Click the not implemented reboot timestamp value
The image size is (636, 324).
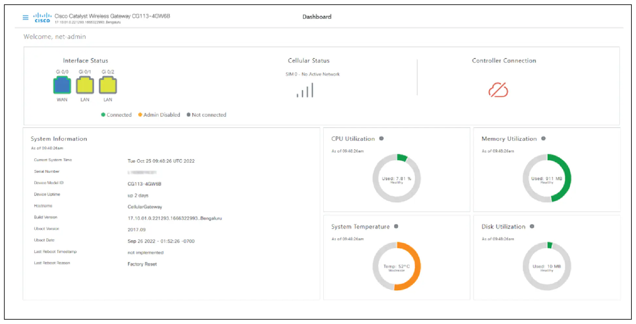click(145, 252)
